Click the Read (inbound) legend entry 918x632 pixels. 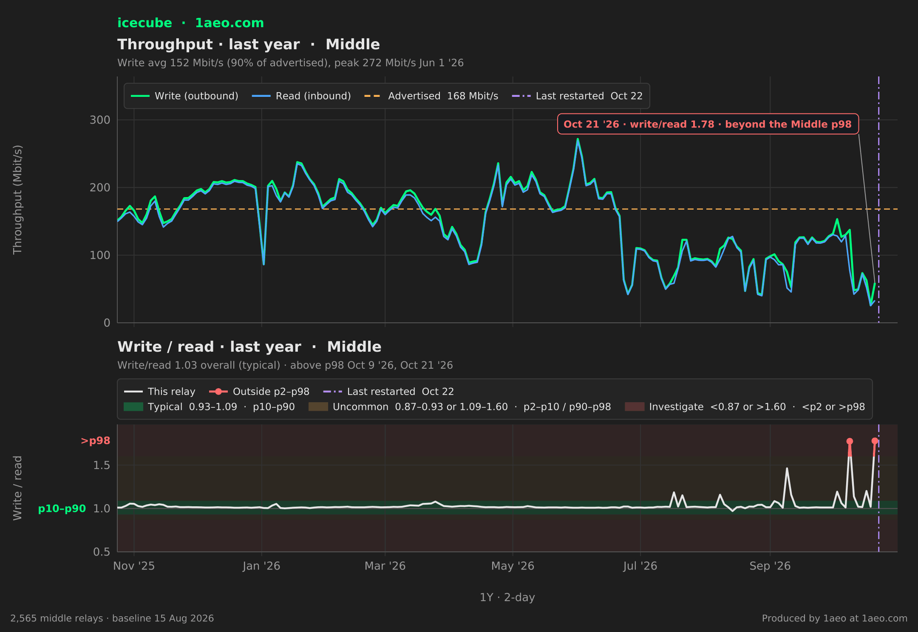(301, 96)
